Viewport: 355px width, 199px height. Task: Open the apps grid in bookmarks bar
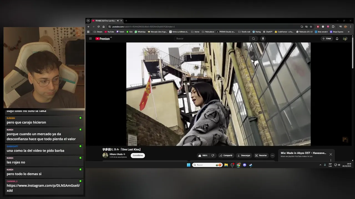pyautogui.click(x=88, y=32)
